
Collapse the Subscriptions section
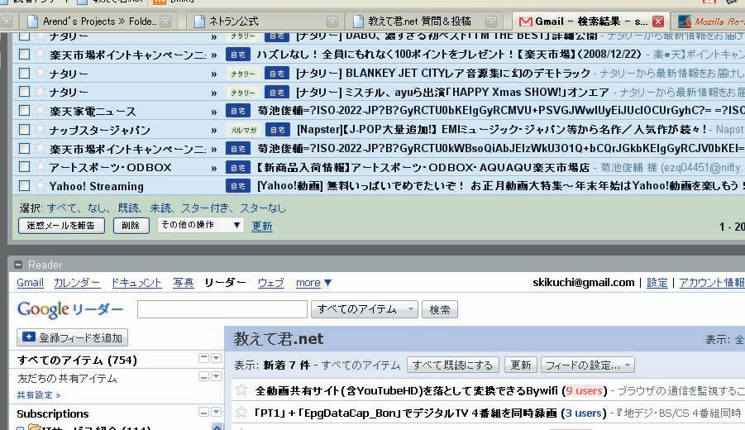(204, 412)
